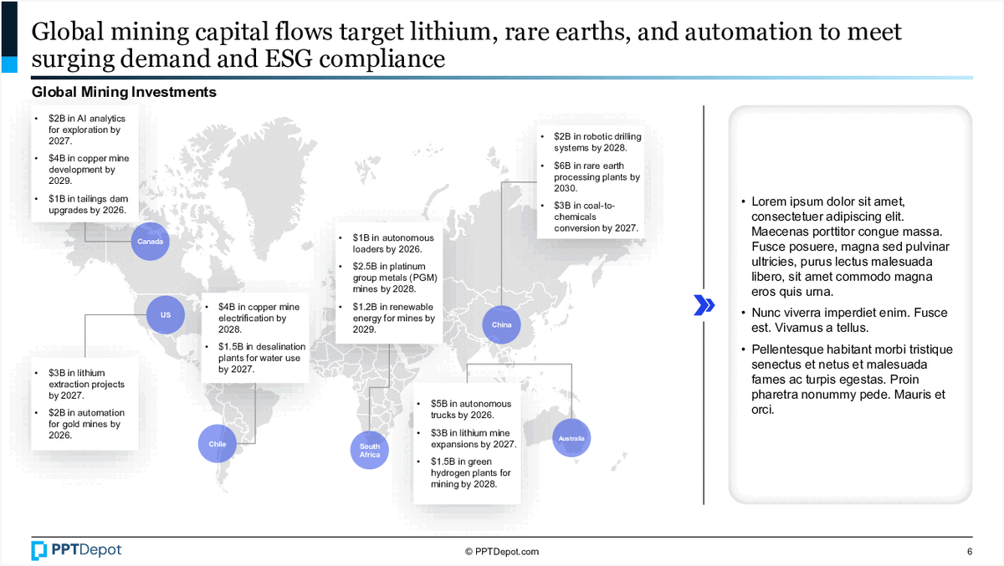Click the Chile circle marker
1004x566 pixels.
(x=217, y=444)
